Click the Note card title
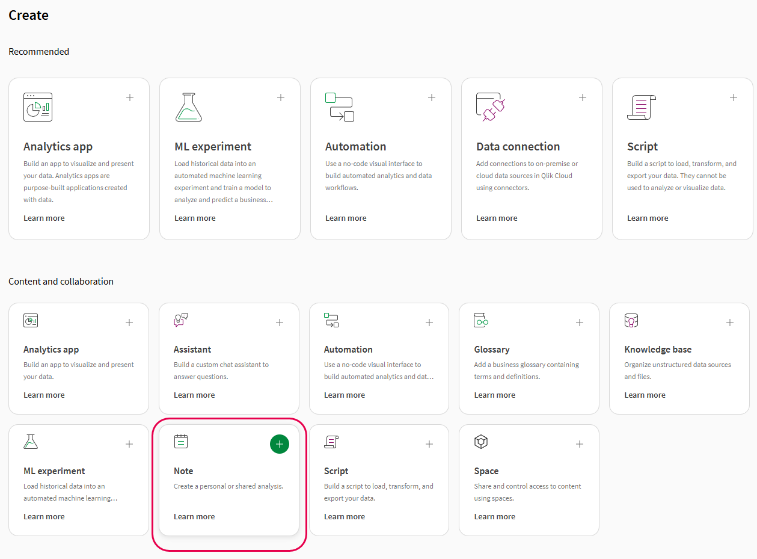 183,471
